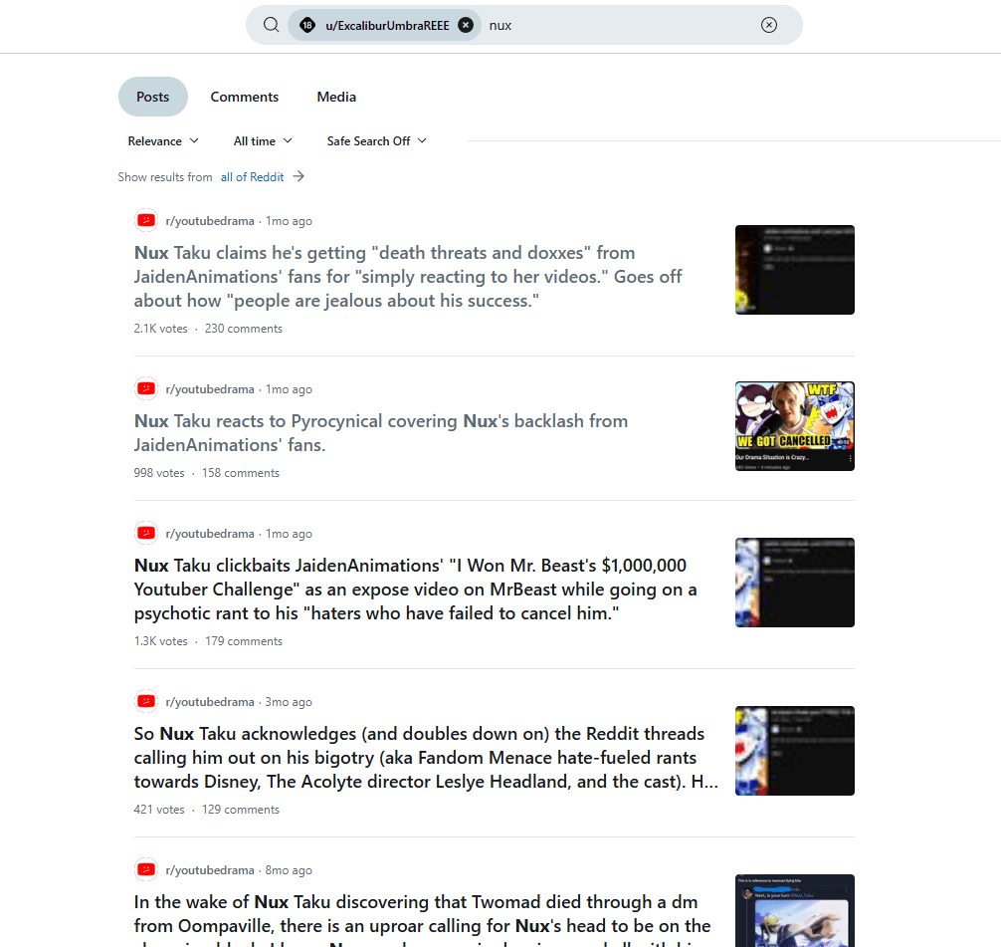Open post about Pyrocynical covering Nux's backlash
The width and height of the screenshot is (1001, 947).
tap(381, 432)
